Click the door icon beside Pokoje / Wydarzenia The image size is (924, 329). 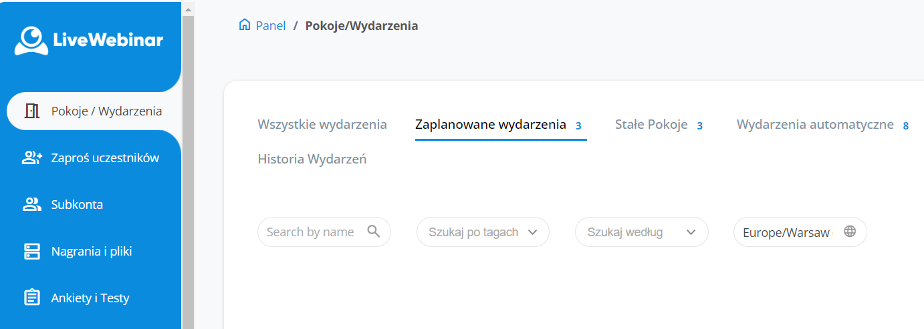[x=32, y=111]
